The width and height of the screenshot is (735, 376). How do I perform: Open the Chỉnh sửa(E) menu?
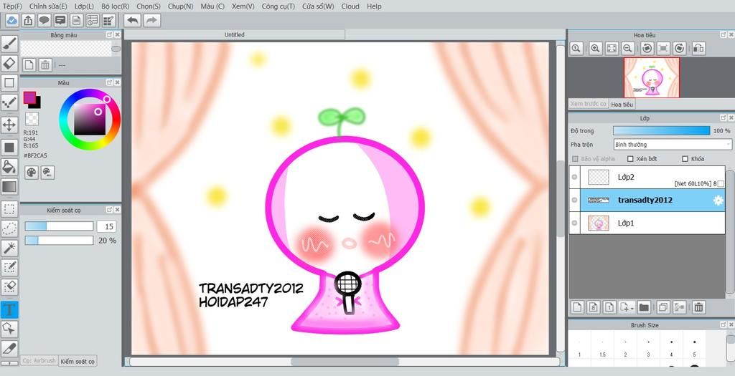[48, 6]
